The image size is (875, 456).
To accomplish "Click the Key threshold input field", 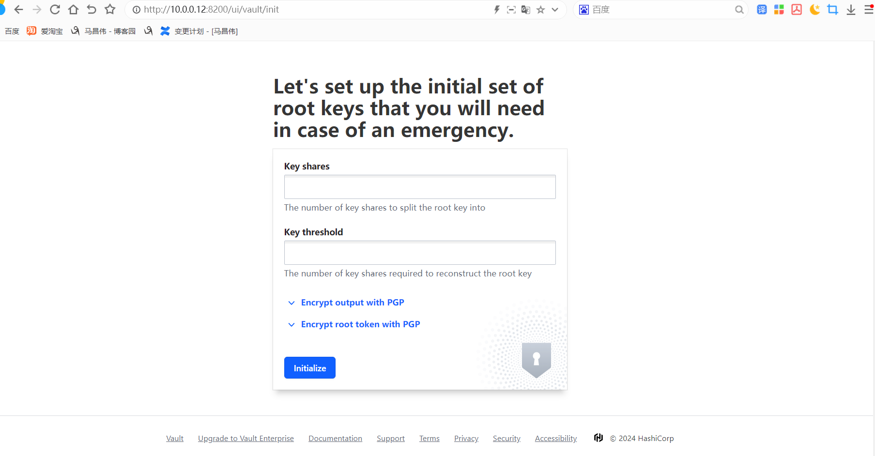I will pos(419,253).
